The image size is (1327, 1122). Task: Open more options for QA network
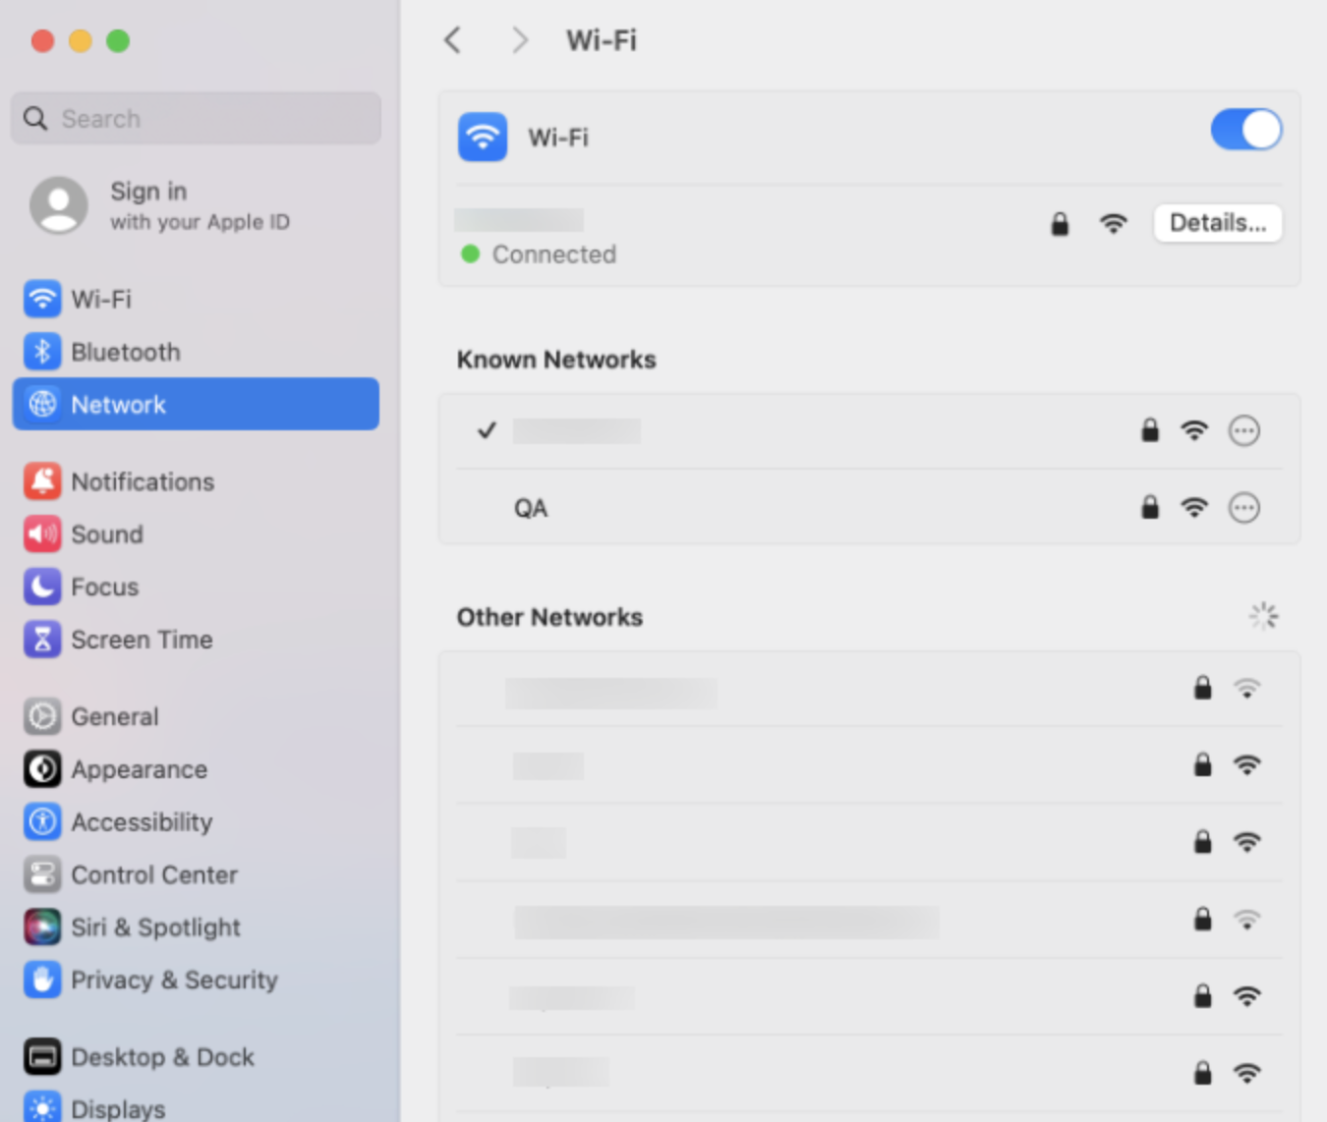pos(1243,508)
